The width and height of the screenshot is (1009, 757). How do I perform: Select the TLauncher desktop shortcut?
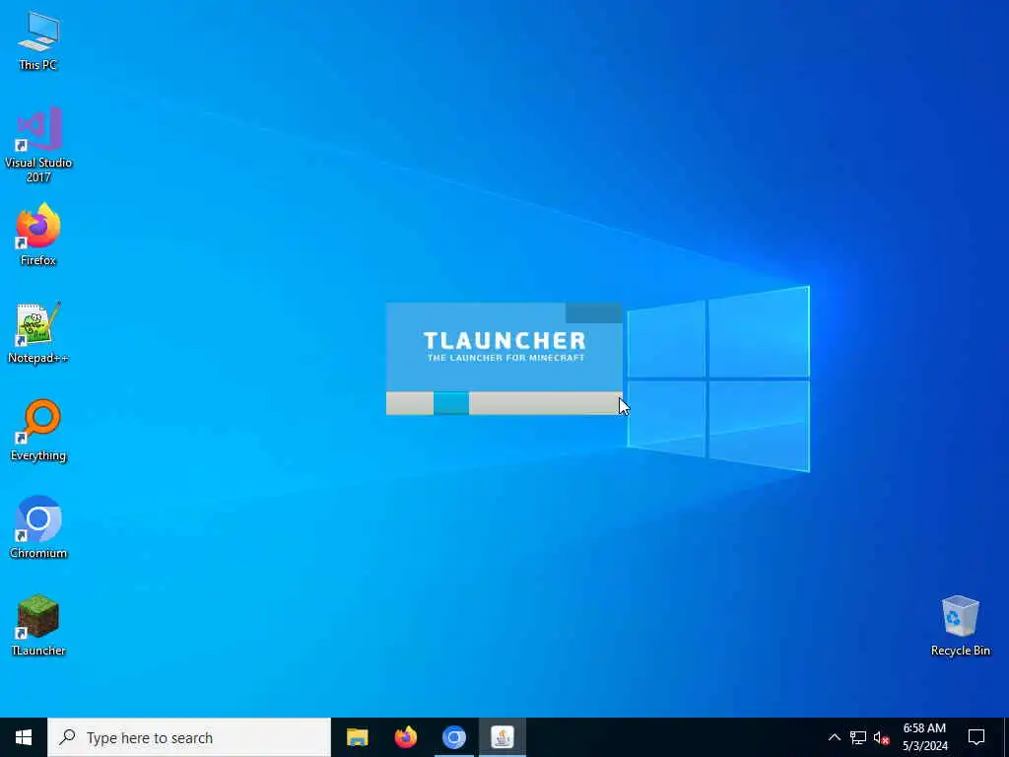pyautogui.click(x=38, y=625)
